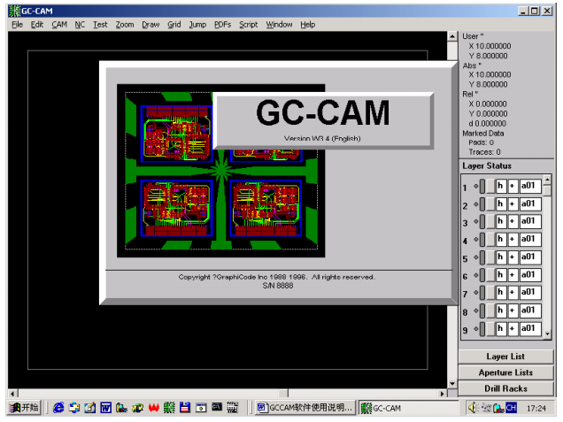Open the Draw menu
The height and width of the screenshot is (422, 563).
150,25
